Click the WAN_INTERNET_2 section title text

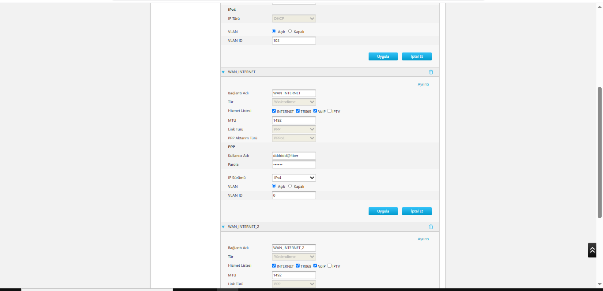pos(244,227)
